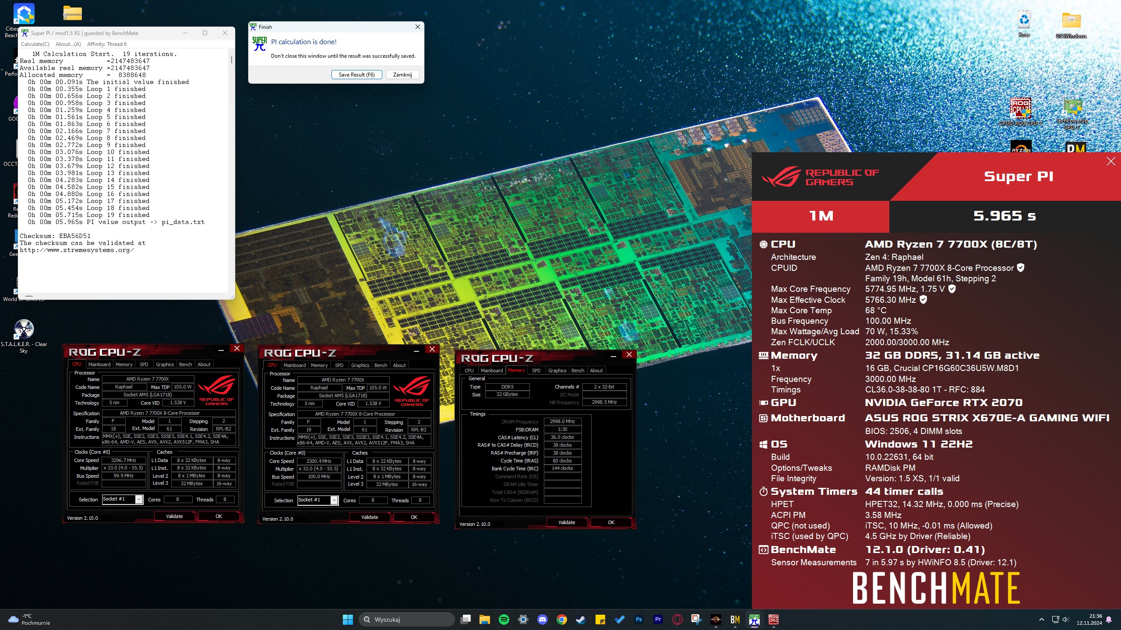Click OK in the Memory CPU-Z window
Screen dimensions: 1121x630
pyautogui.click(x=611, y=522)
